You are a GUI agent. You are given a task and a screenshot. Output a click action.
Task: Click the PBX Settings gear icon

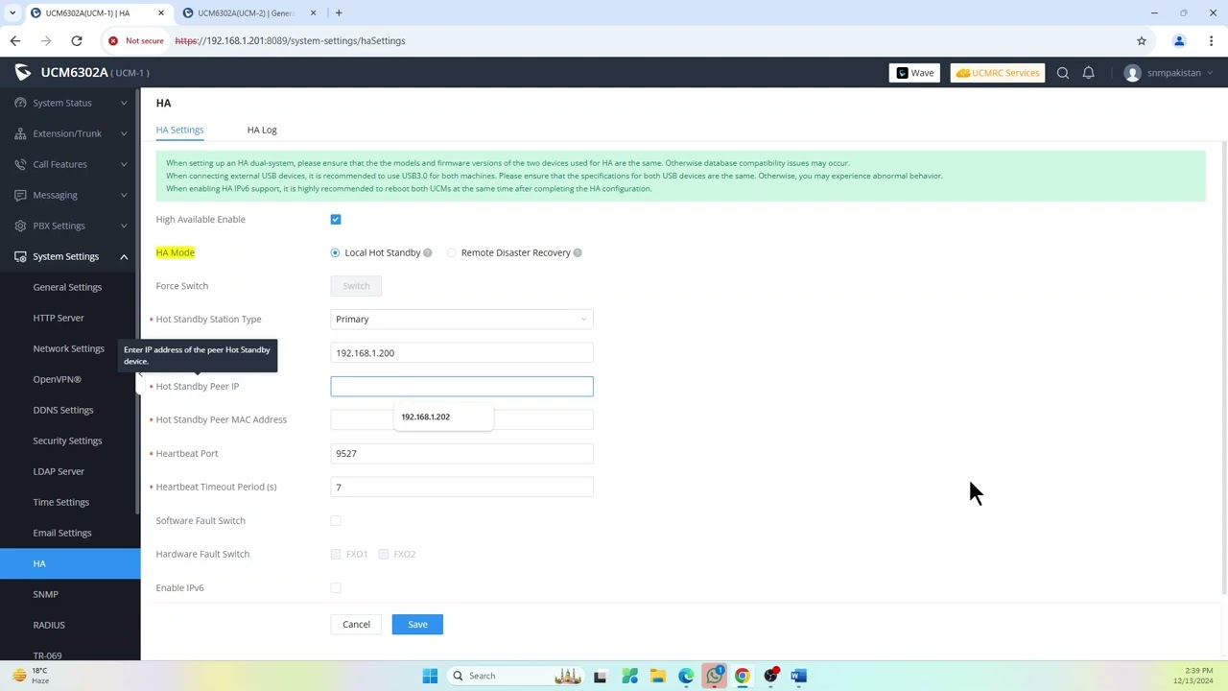(x=19, y=226)
